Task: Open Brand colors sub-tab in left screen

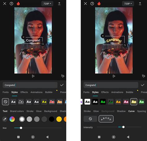Action: (x=17, y=111)
